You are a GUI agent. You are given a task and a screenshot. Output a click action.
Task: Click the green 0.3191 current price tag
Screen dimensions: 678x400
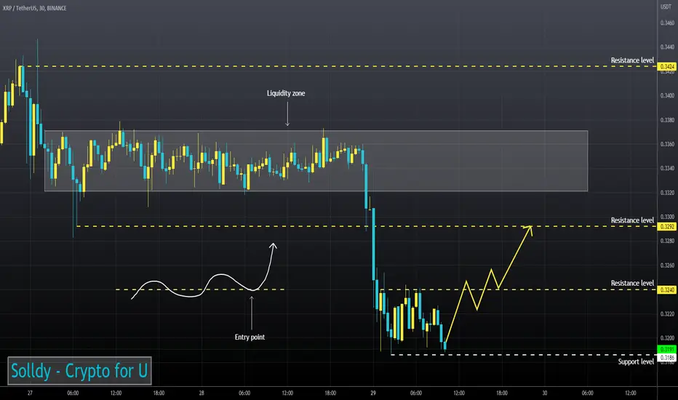click(667, 349)
